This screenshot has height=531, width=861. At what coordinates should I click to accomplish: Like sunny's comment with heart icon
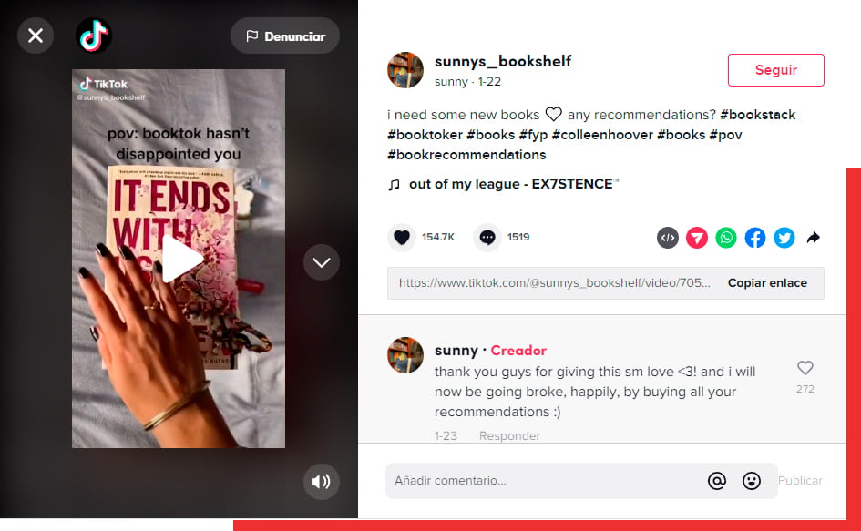coord(805,368)
